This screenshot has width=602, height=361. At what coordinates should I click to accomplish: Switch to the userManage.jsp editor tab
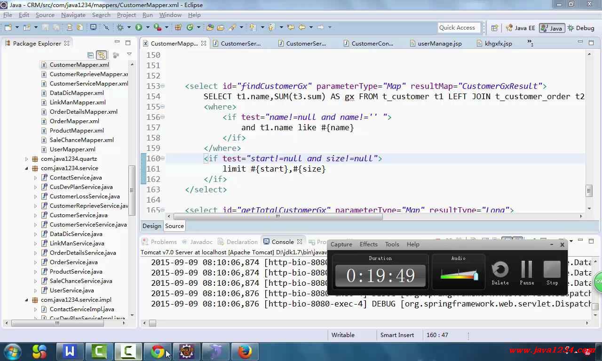click(435, 43)
